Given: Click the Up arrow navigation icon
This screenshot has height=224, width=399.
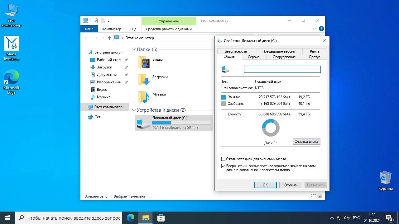Looking at the screenshot, I should [x=109, y=38].
